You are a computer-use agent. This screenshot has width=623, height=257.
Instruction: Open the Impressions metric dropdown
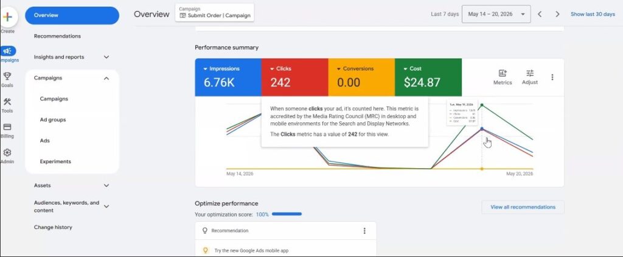[x=206, y=69]
